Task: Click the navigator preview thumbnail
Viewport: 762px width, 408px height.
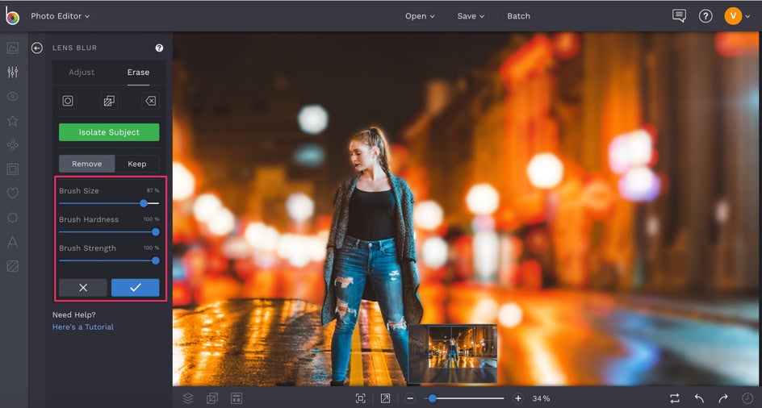Action: click(x=452, y=354)
